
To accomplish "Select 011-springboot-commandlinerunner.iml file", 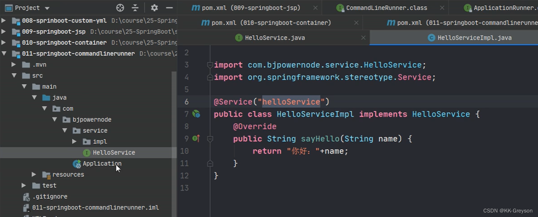I will [x=95, y=208].
